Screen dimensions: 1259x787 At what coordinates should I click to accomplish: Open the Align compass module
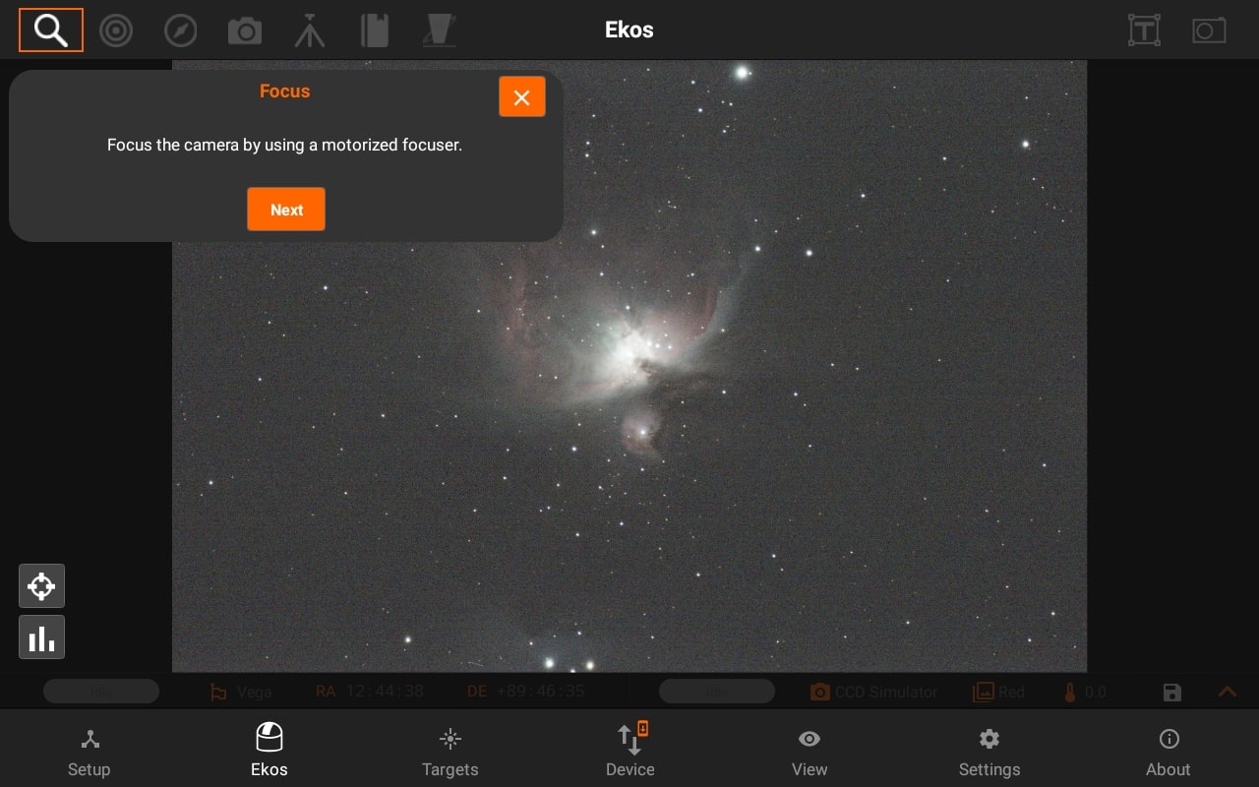click(180, 30)
